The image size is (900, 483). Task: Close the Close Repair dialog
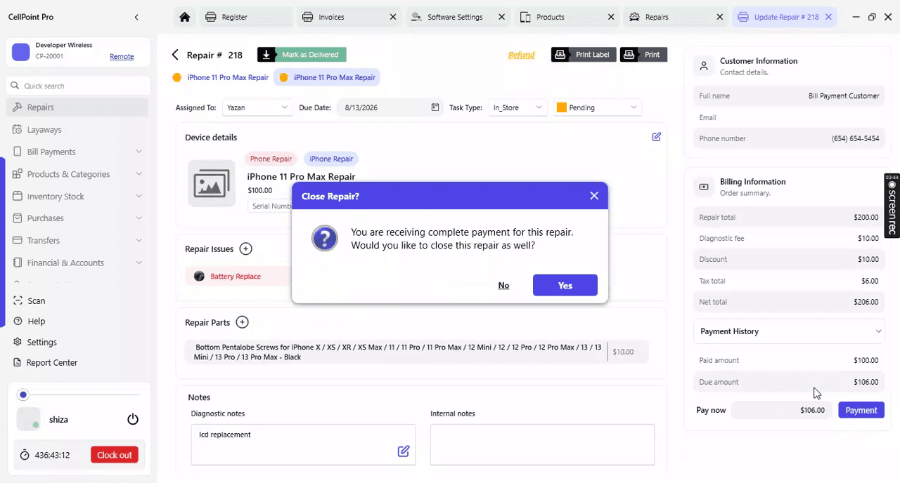[594, 196]
